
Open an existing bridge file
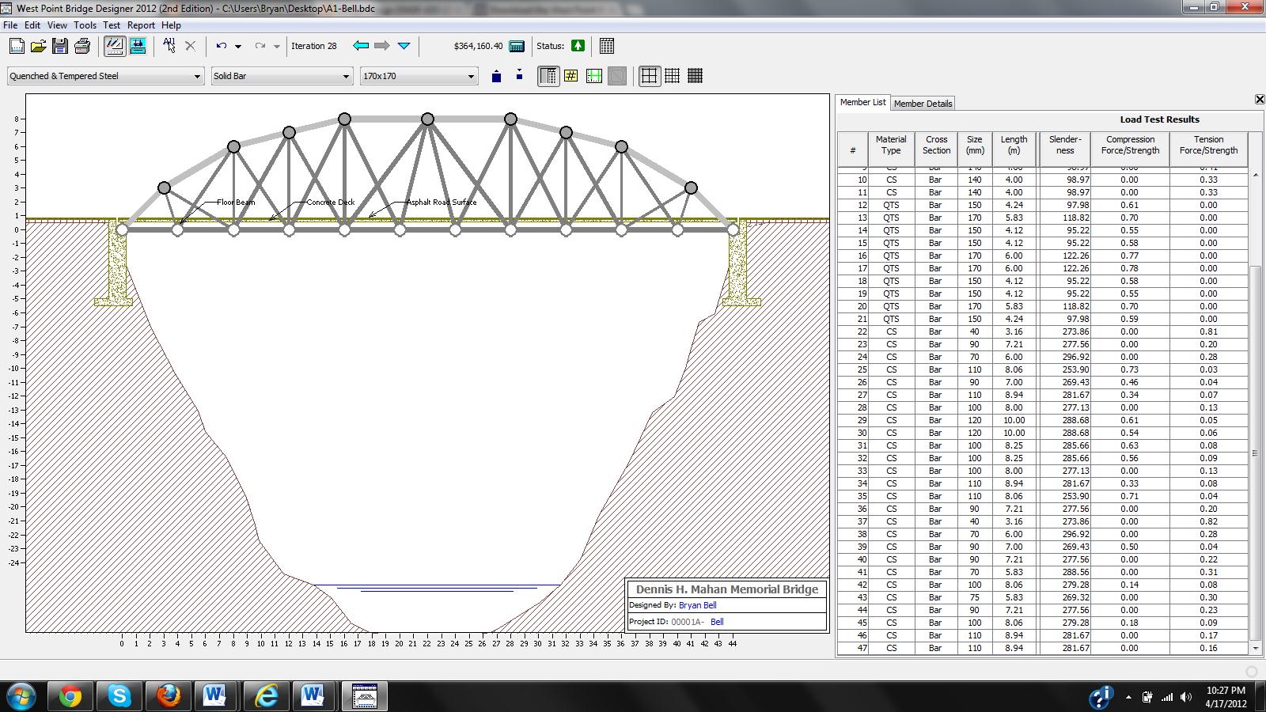(38, 46)
